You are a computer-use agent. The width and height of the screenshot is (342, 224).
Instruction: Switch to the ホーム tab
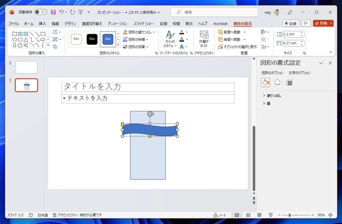(28, 23)
